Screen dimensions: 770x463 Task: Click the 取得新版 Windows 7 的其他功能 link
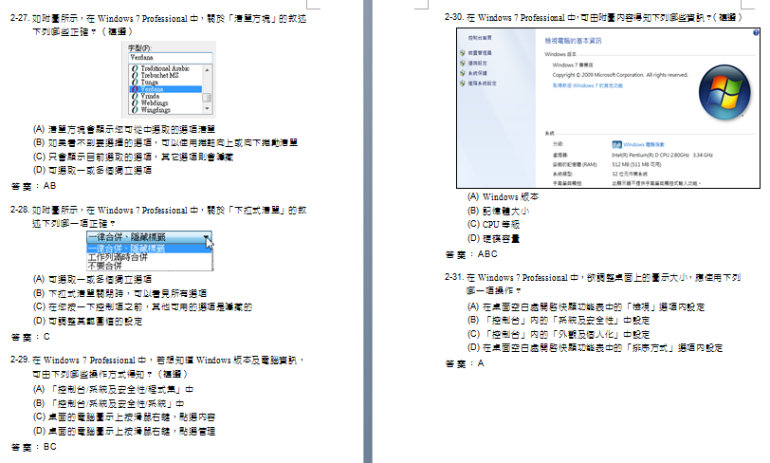(x=587, y=85)
